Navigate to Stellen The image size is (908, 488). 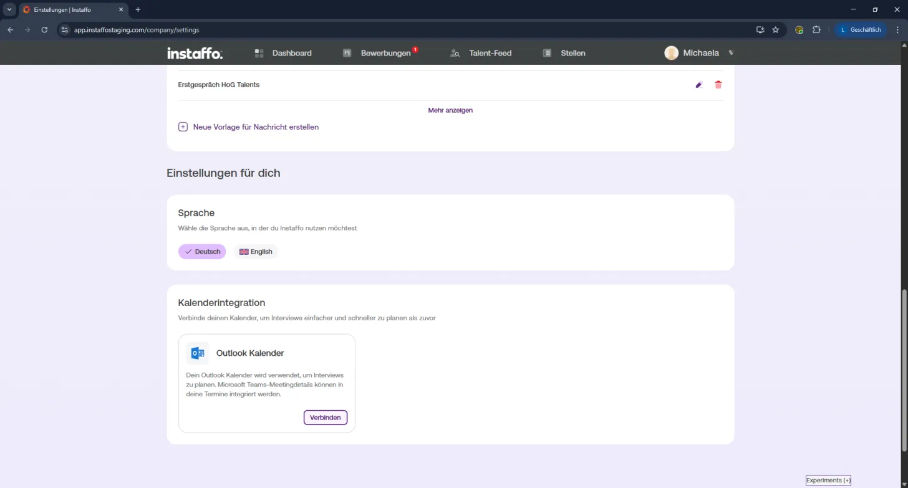564,53
